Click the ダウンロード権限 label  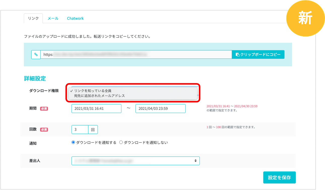[x=44, y=91]
